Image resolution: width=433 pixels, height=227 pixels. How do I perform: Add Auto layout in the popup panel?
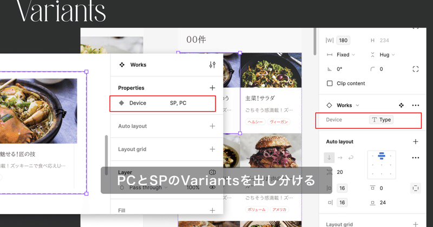(212, 126)
